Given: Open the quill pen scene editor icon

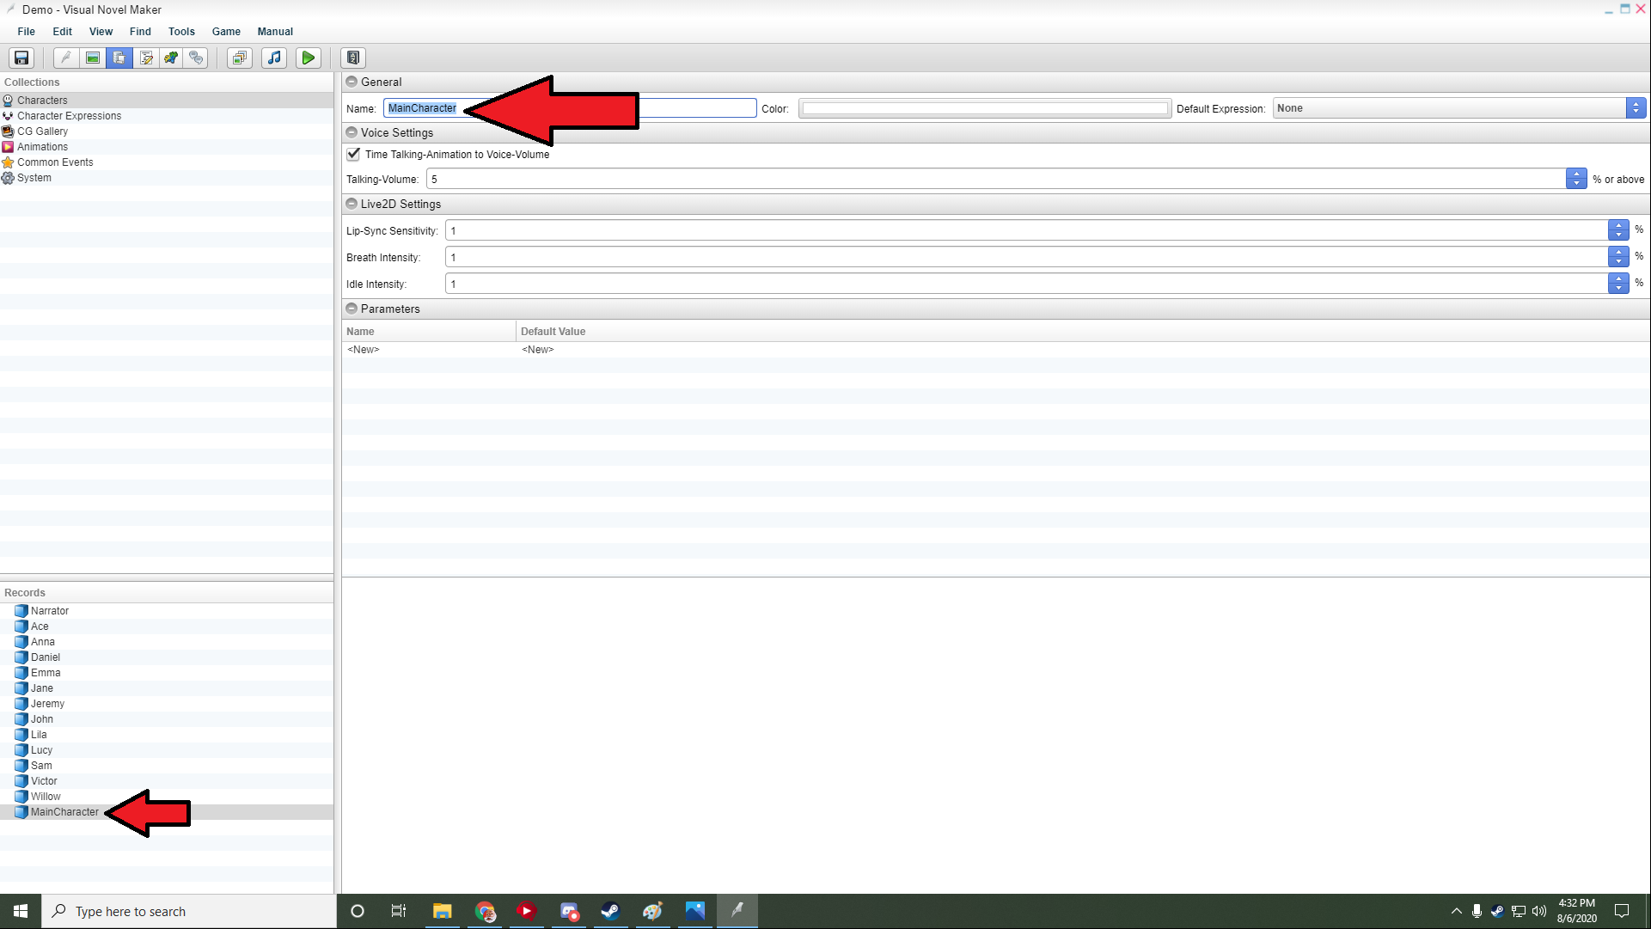Looking at the screenshot, I should (66, 58).
